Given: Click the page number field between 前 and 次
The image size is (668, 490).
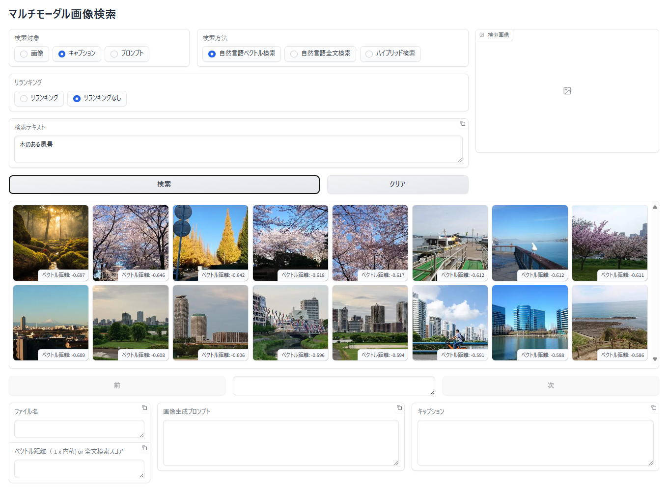Looking at the screenshot, I should click(334, 386).
